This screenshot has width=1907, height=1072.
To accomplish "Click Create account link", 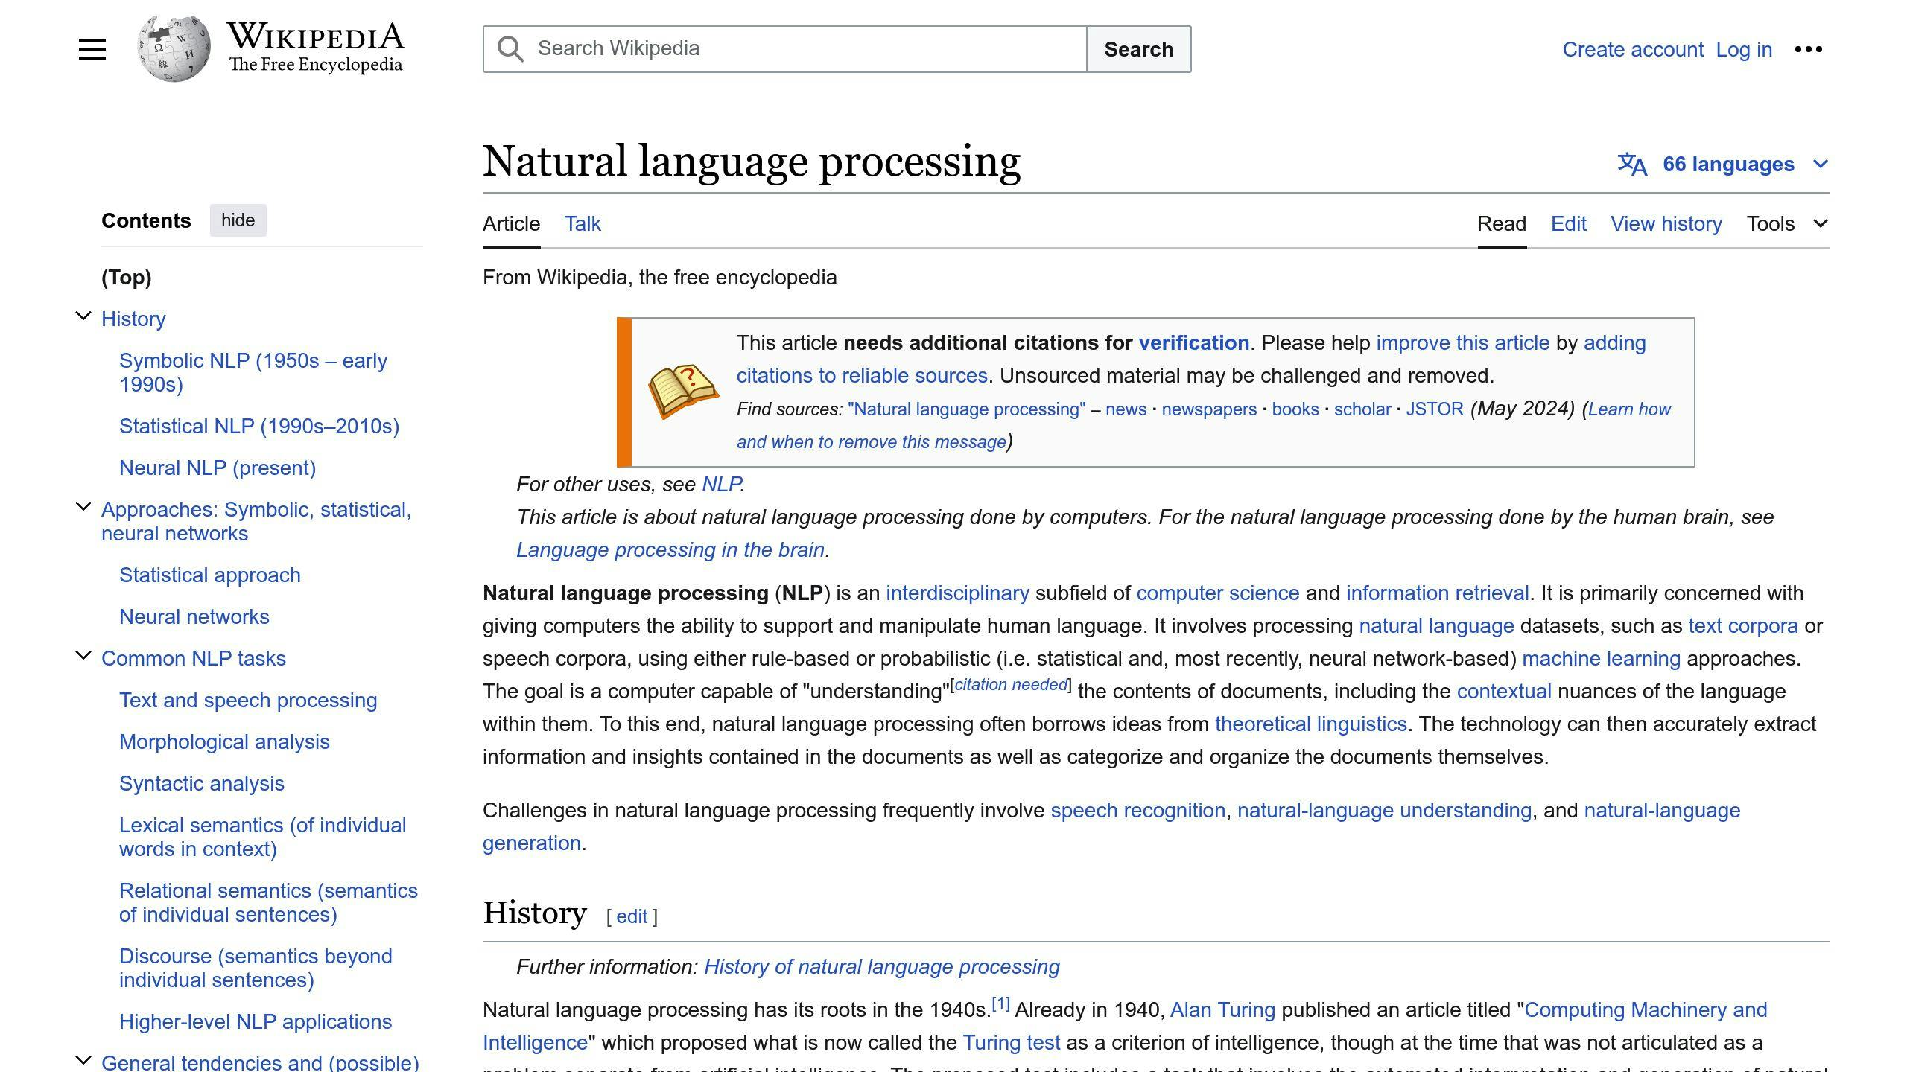I will click(1633, 49).
